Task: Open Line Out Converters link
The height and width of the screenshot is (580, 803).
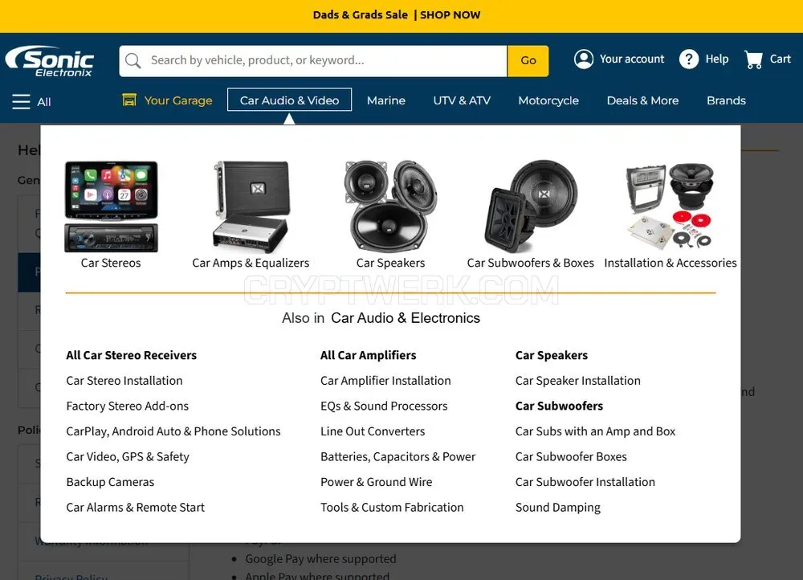Action: click(373, 431)
